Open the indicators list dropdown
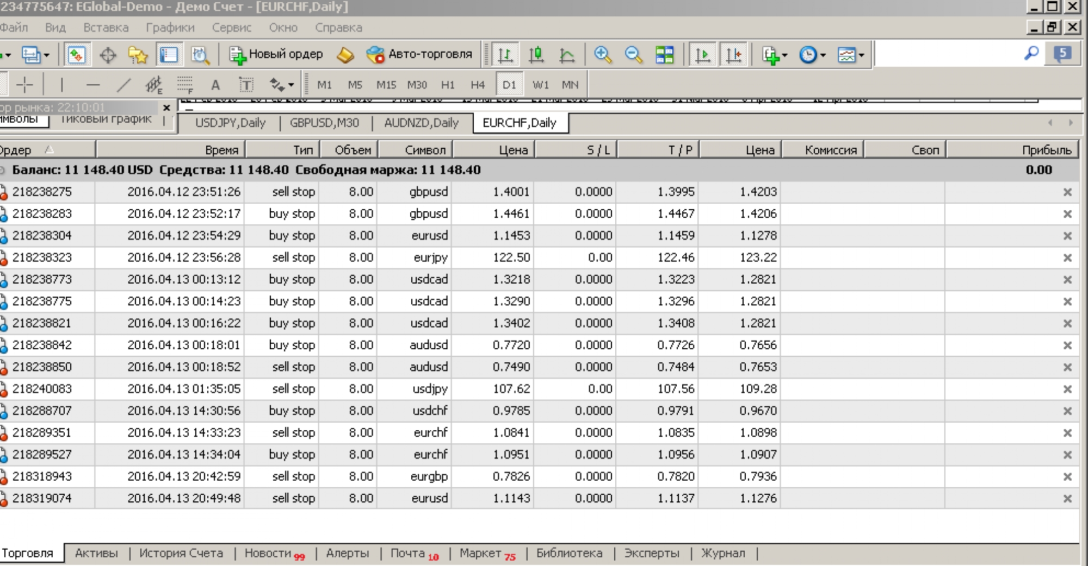Viewport: 1088px width, 566px height. coord(775,55)
